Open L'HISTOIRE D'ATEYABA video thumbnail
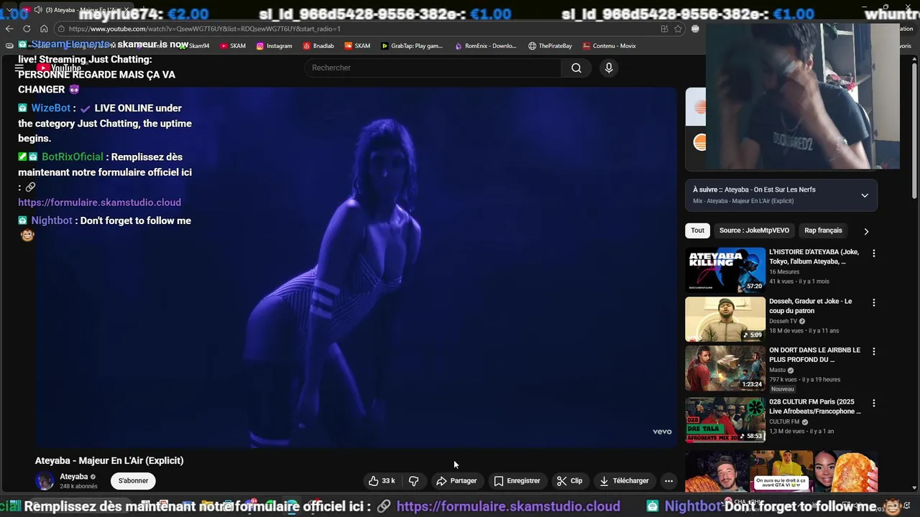This screenshot has width=920, height=517. tap(725, 270)
